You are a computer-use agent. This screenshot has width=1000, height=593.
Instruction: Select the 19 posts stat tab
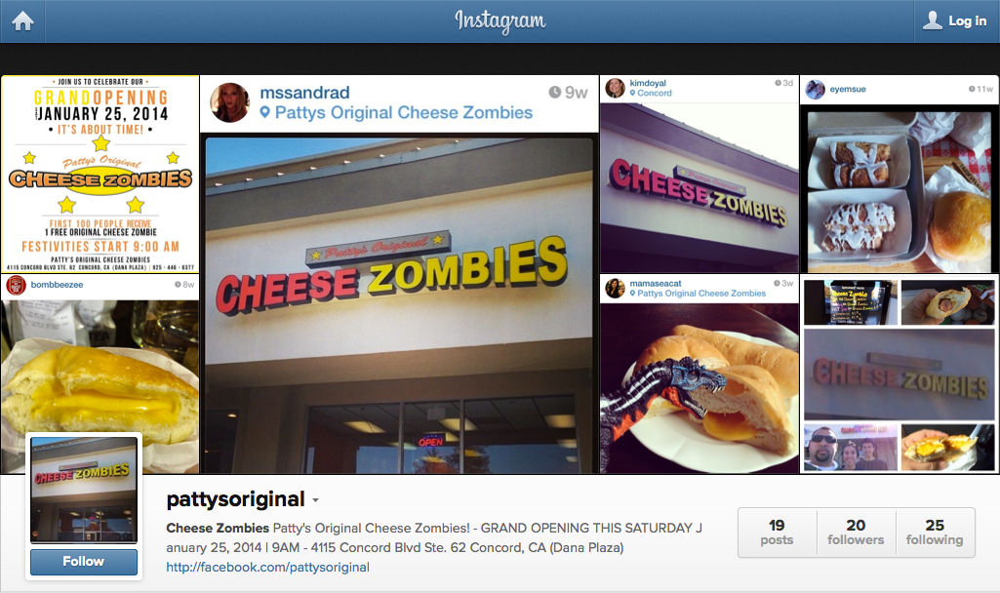coord(777,533)
